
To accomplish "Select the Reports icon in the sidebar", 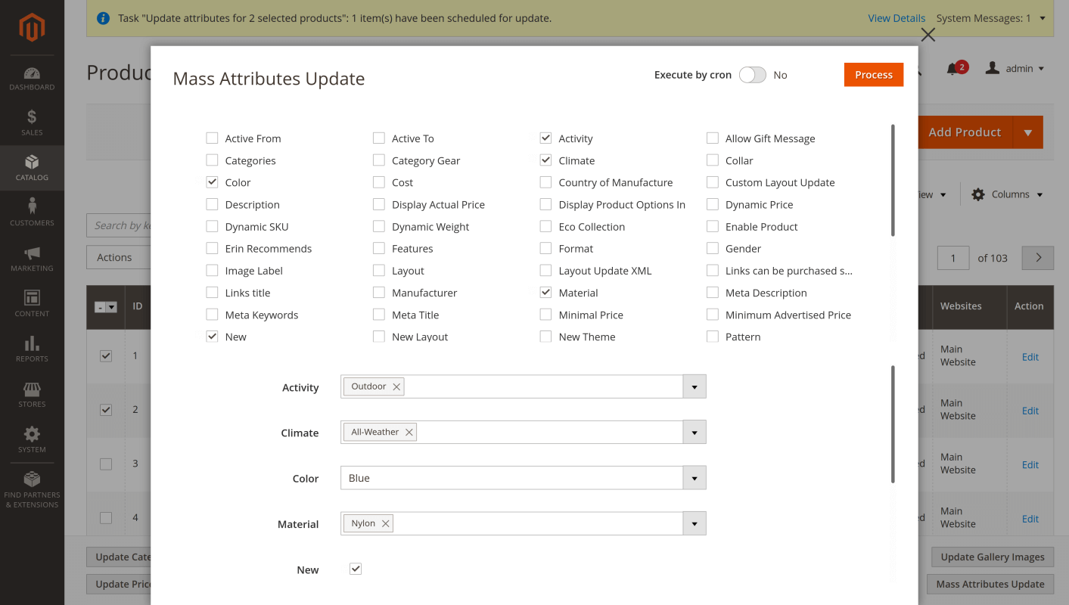I will (32, 349).
